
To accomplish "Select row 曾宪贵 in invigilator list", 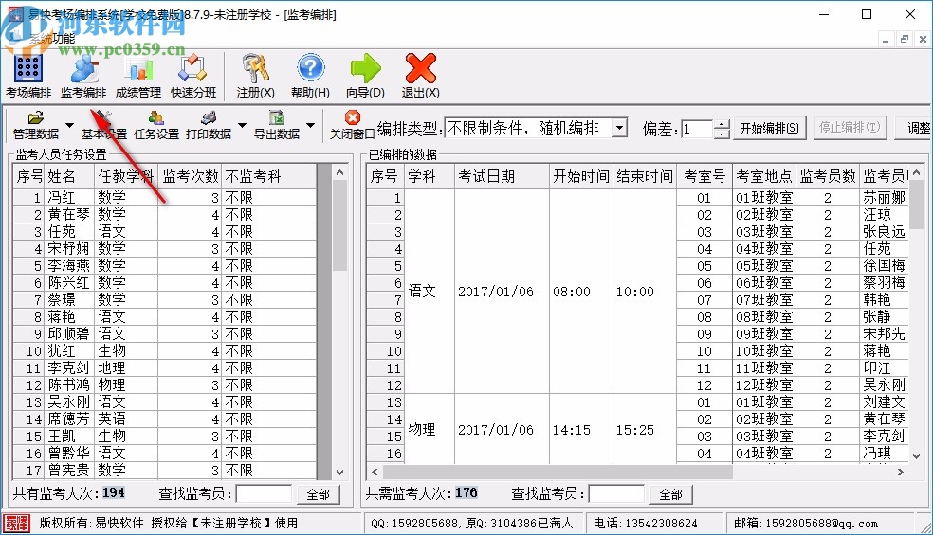I will tap(165, 471).
